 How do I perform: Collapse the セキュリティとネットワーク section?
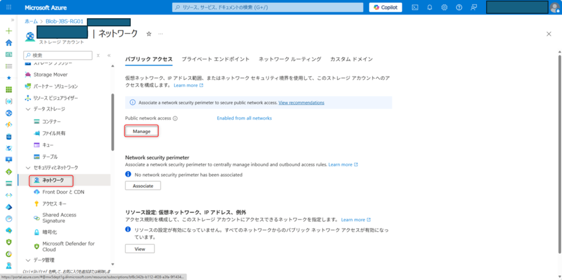(x=28, y=167)
